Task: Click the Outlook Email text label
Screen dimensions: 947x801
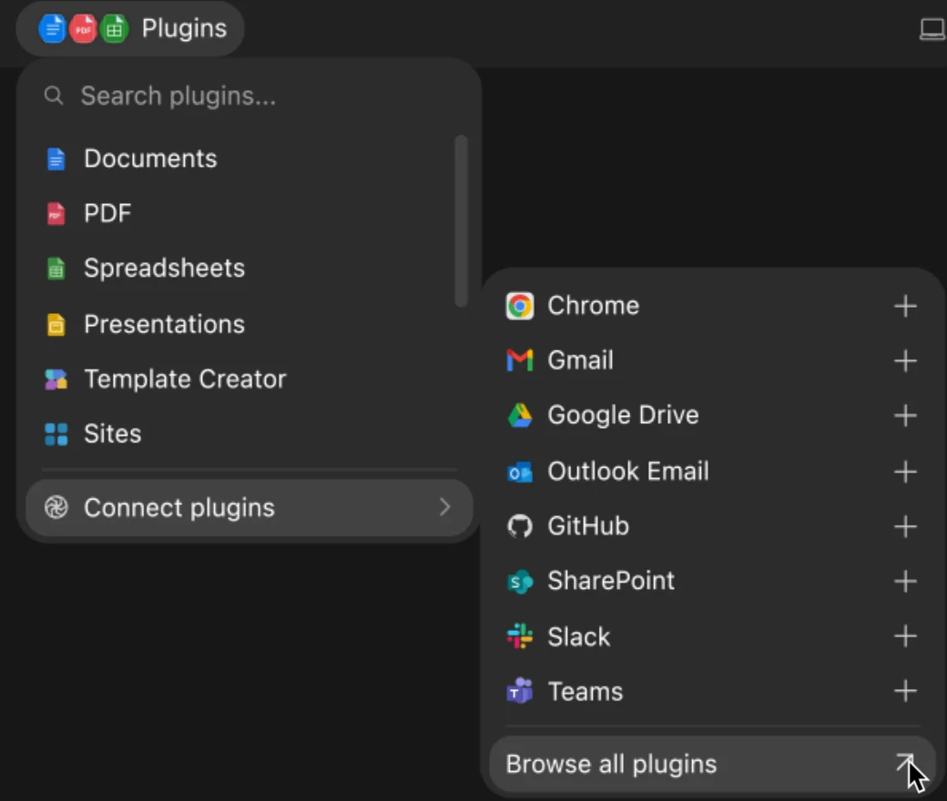Action: point(628,471)
